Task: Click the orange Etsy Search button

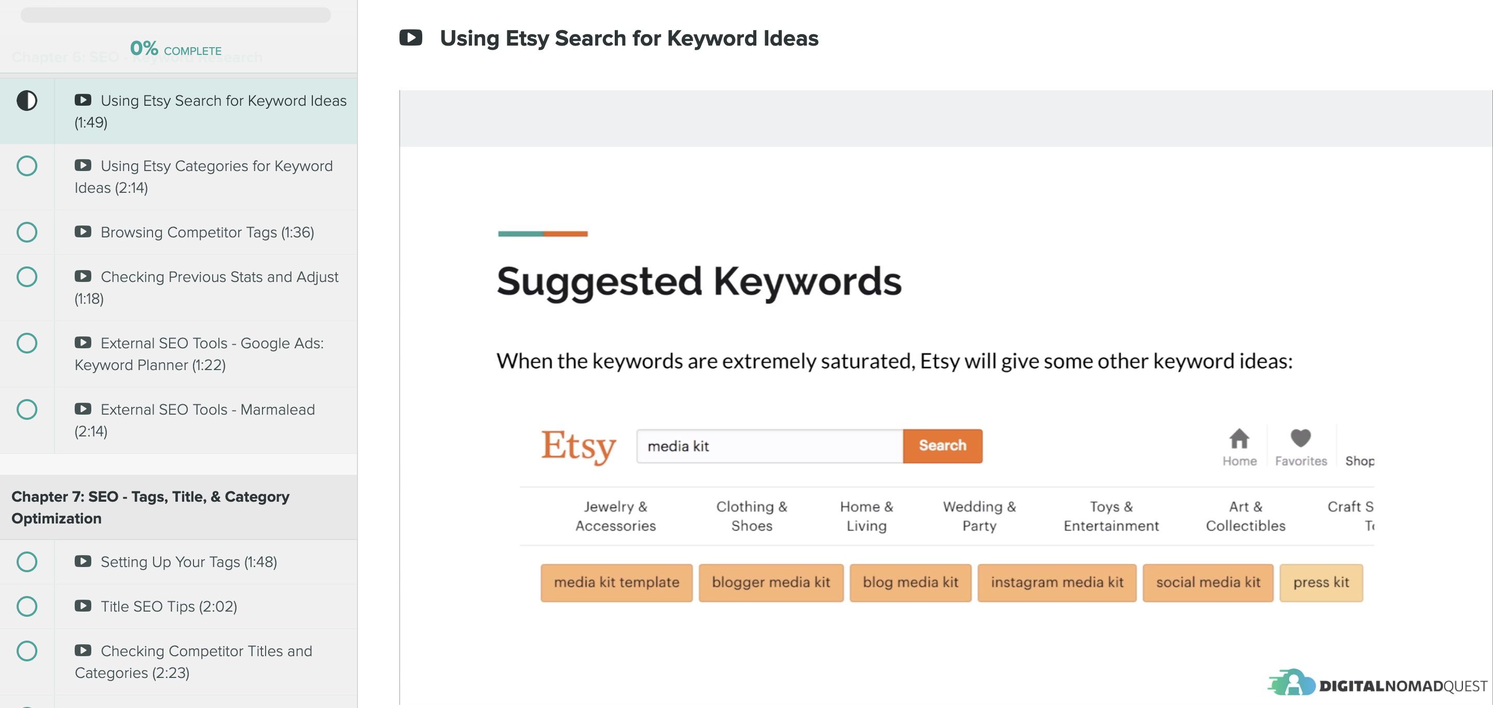Action: [943, 446]
